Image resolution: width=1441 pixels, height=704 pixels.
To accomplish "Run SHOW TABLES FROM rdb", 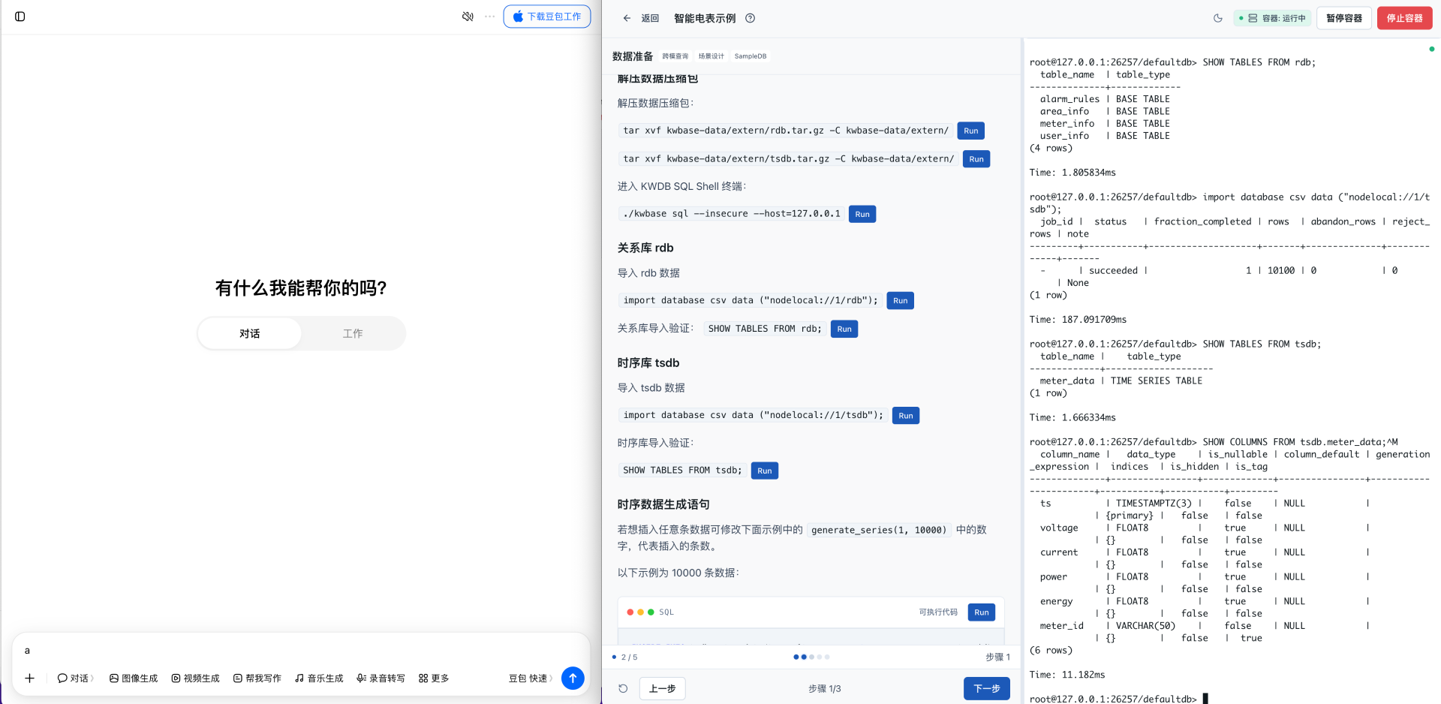I will 844,329.
